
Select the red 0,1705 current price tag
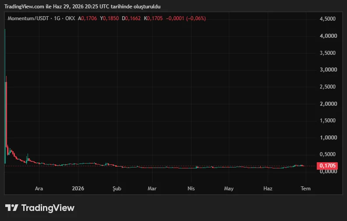click(327, 166)
